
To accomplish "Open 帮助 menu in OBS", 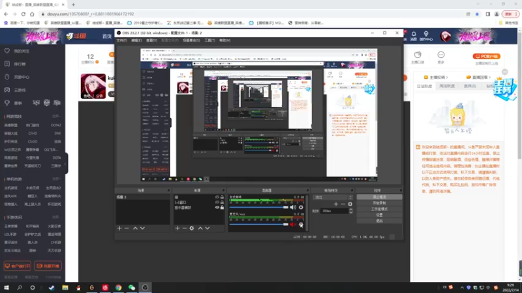I will coord(224,40).
